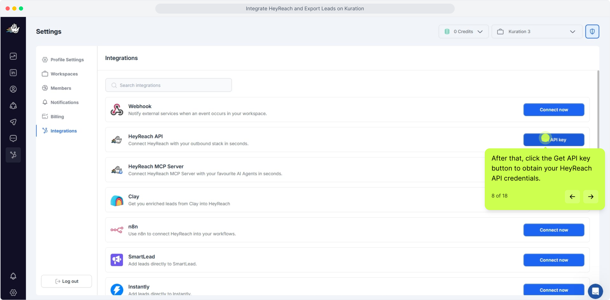Open the user profile circle icon in sidebar
610x300 pixels.
click(x=13, y=89)
